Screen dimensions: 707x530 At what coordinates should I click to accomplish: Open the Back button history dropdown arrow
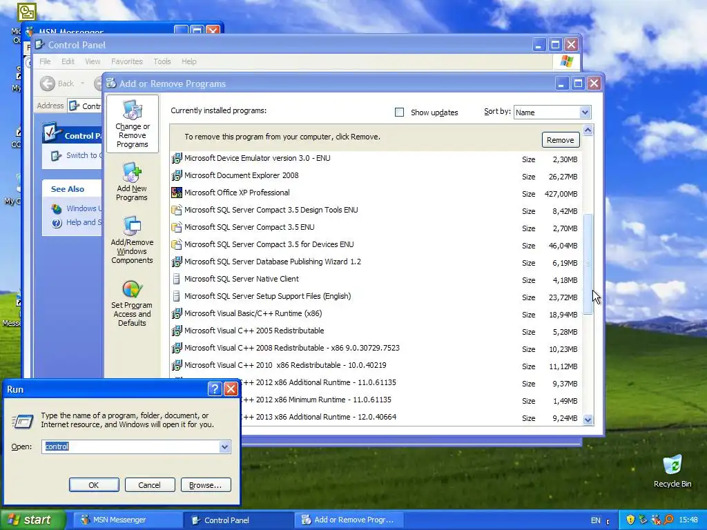pos(83,84)
